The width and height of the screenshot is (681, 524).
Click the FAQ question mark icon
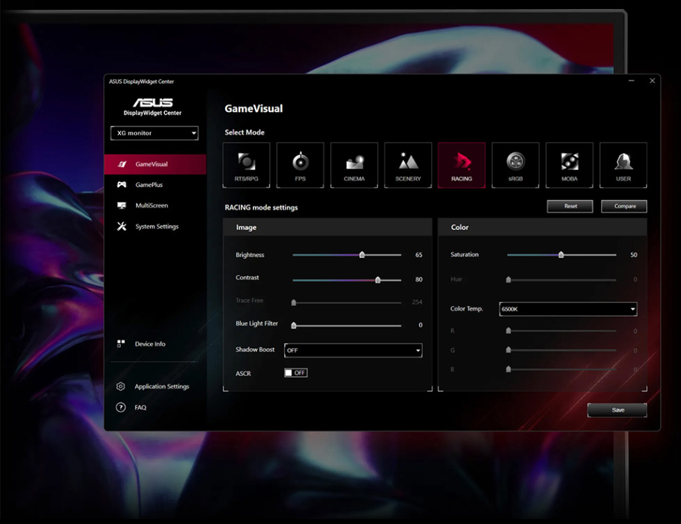[x=121, y=407]
